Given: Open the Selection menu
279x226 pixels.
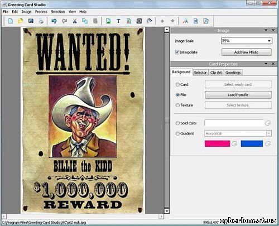Looking at the screenshot, I should [58, 12].
